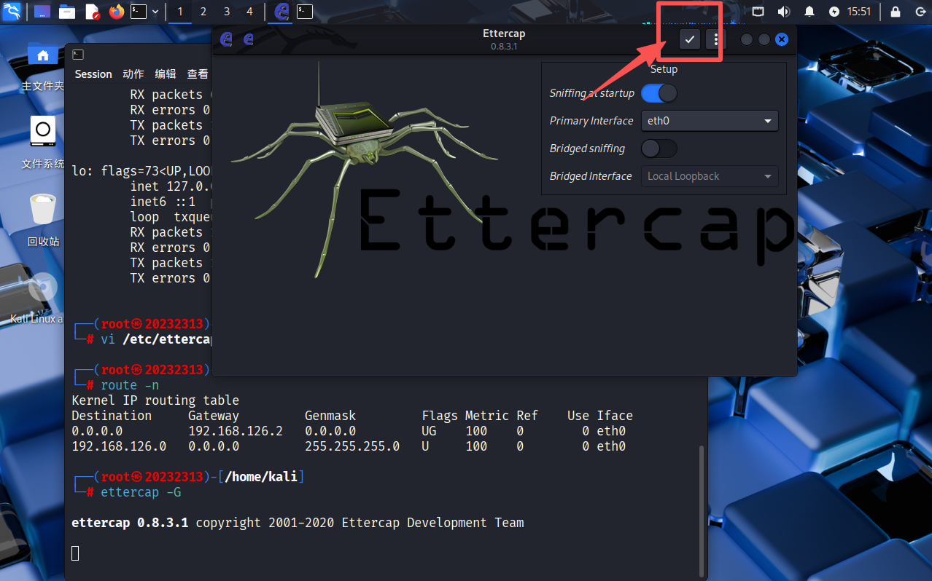Click the 15:51 panel clock

pyautogui.click(x=859, y=12)
